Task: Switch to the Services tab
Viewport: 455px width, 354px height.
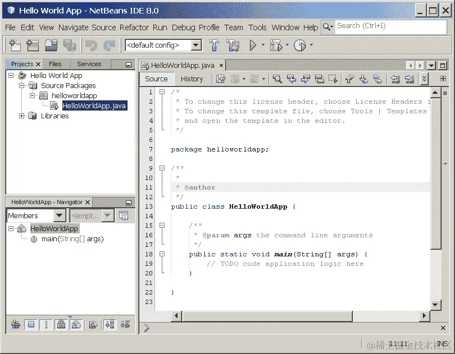Action: point(89,64)
